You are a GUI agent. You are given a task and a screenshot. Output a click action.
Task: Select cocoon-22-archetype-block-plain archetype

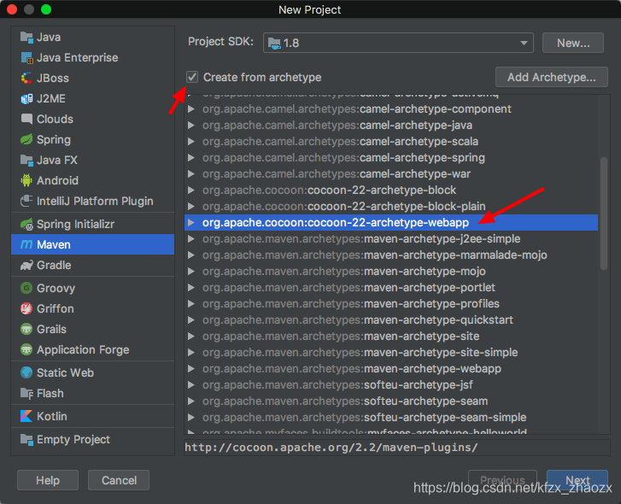391,206
